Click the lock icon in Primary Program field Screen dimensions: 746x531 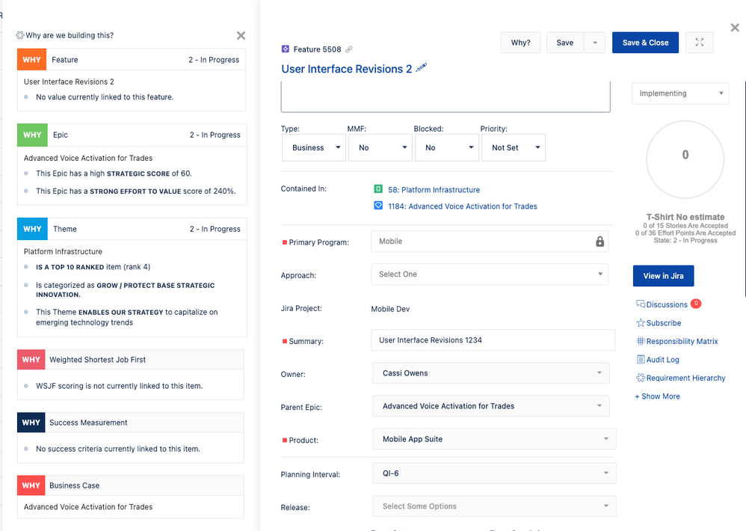click(599, 242)
